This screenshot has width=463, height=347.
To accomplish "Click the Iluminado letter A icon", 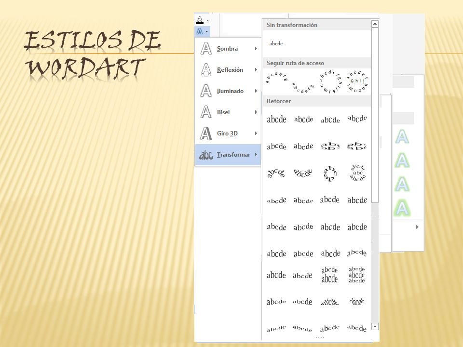I will (206, 91).
